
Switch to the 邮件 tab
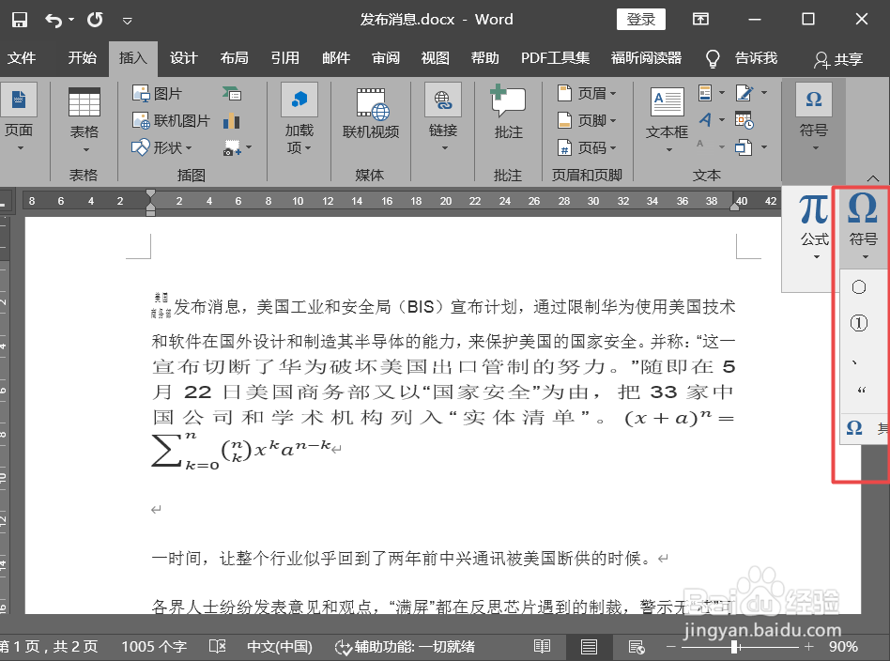(336, 58)
